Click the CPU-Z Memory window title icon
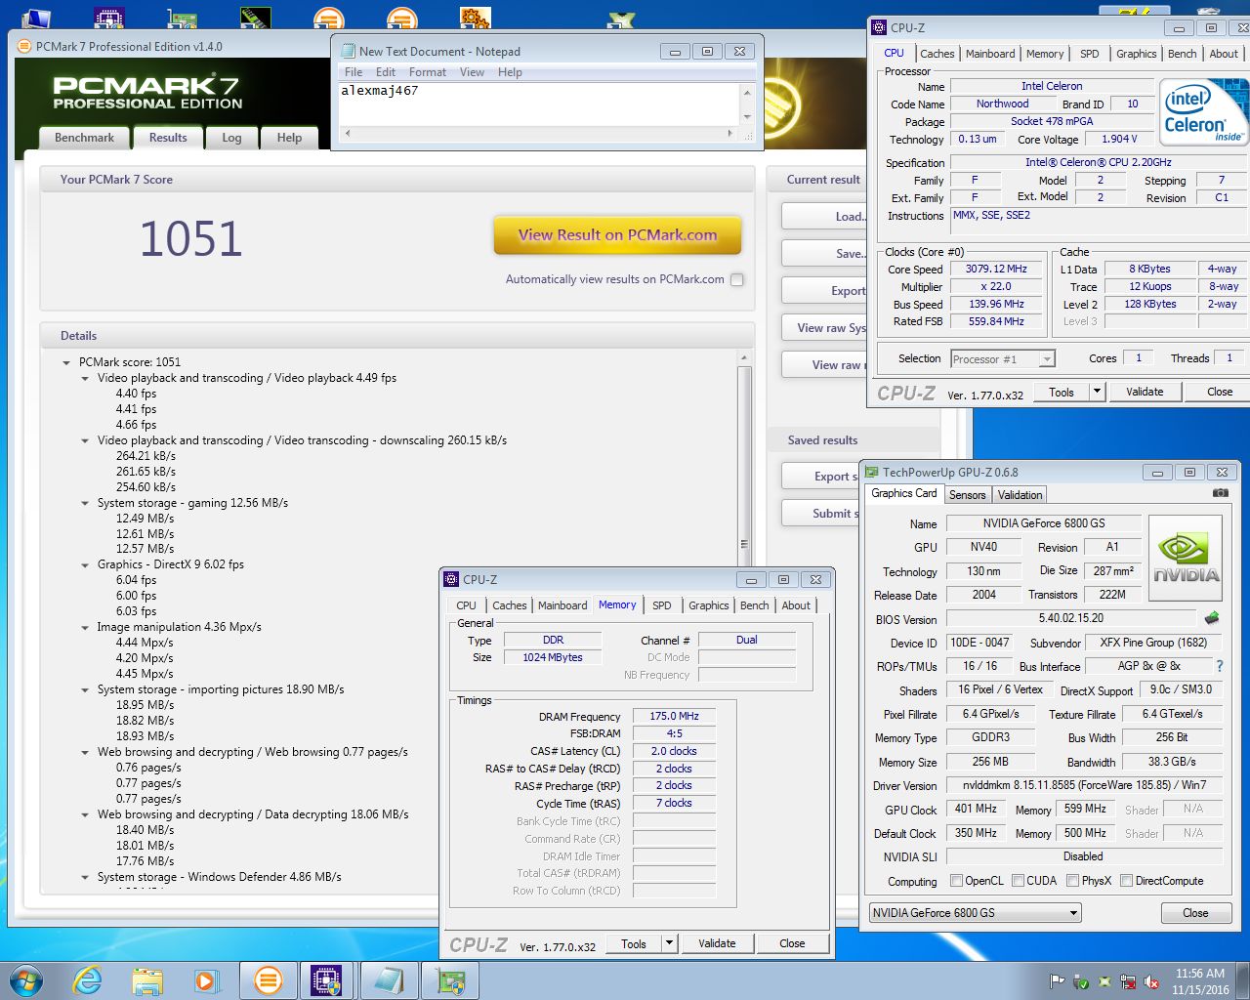Image resolution: width=1250 pixels, height=1000 pixels. coord(451,579)
